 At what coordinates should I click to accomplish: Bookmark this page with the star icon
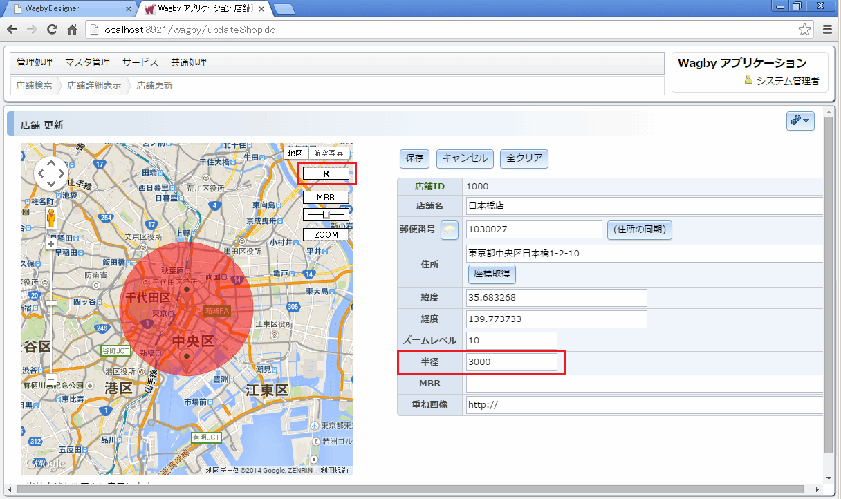click(805, 30)
